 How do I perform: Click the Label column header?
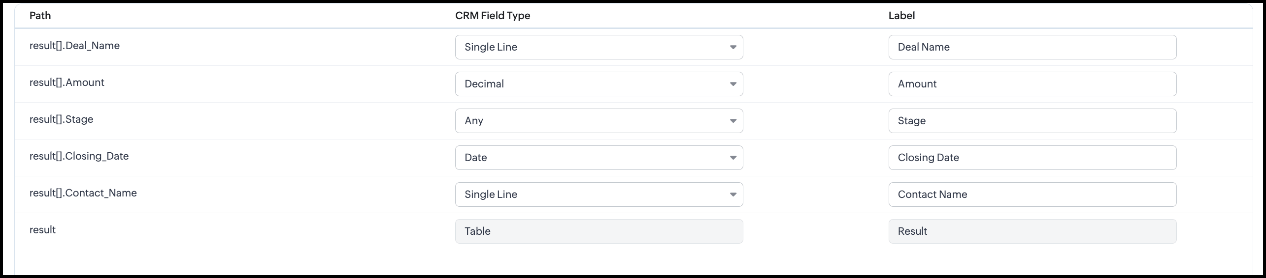point(901,16)
